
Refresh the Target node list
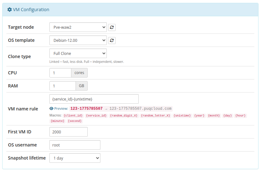pos(112,27)
